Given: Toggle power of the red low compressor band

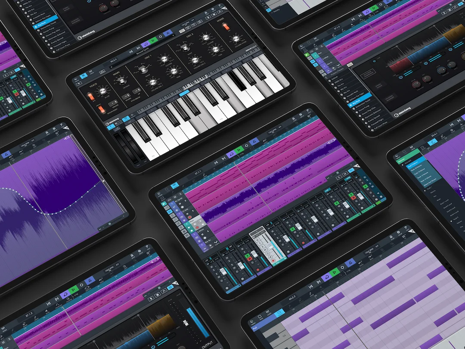Looking at the screenshot, I should [x=401, y=77].
